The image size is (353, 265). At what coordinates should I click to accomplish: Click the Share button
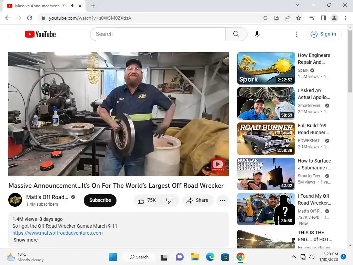pyautogui.click(x=198, y=200)
